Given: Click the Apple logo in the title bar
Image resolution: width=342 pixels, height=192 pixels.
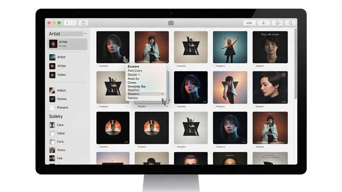Looking at the screenshot, I should [171, 23].
